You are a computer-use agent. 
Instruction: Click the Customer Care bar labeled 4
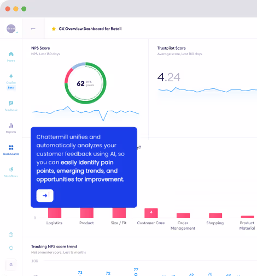pos(151,213)
